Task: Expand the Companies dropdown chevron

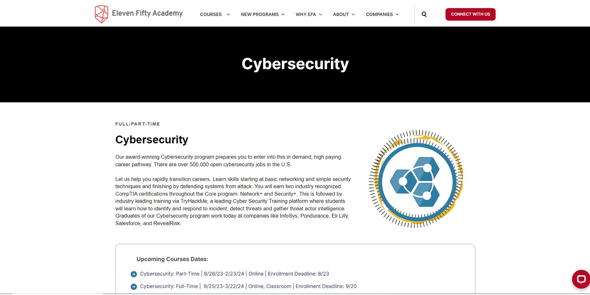Action: pyautogui.click(x=397, y=14)
